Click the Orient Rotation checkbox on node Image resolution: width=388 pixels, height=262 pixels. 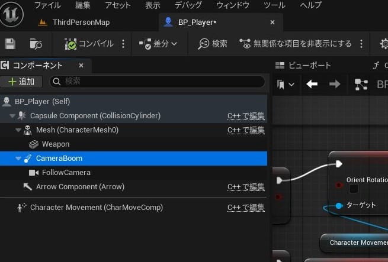pyautogui.click(x=354, y=189)
